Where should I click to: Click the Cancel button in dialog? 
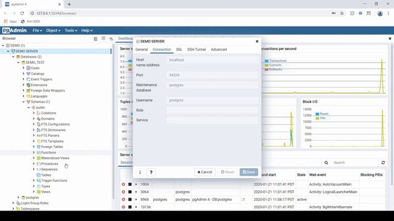point(204,172)
